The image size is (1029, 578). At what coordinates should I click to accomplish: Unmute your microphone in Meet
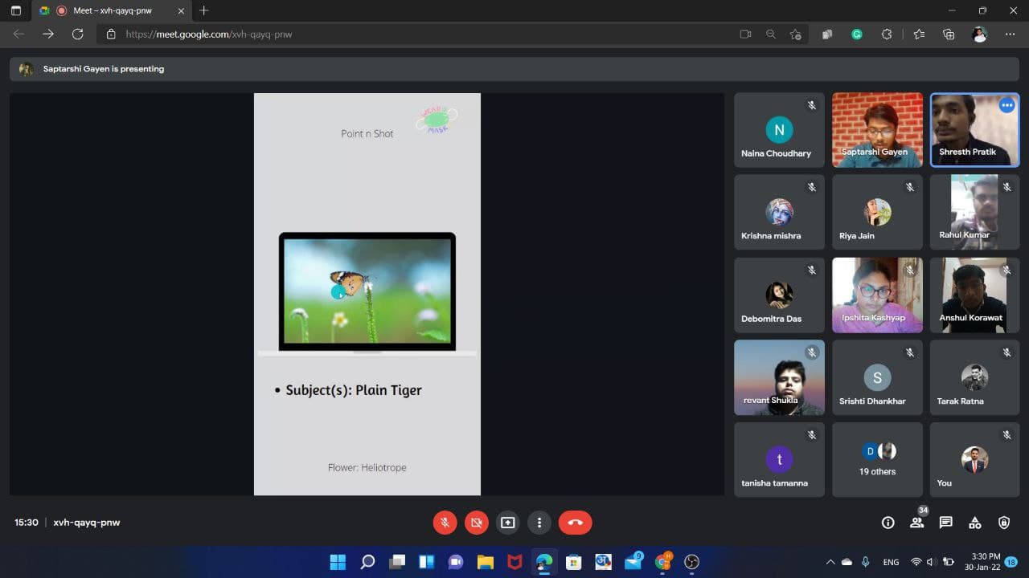(x=445, y=523)
